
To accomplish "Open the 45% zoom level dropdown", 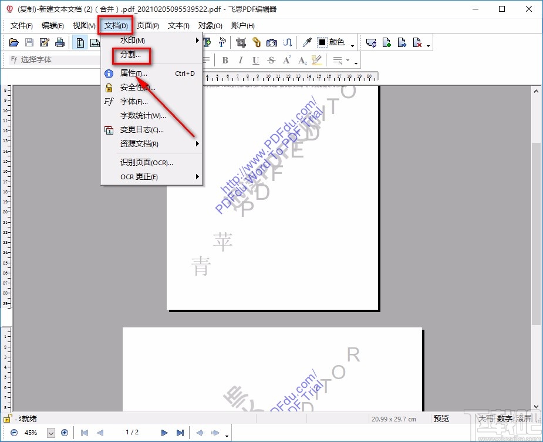I will [51, 433].
